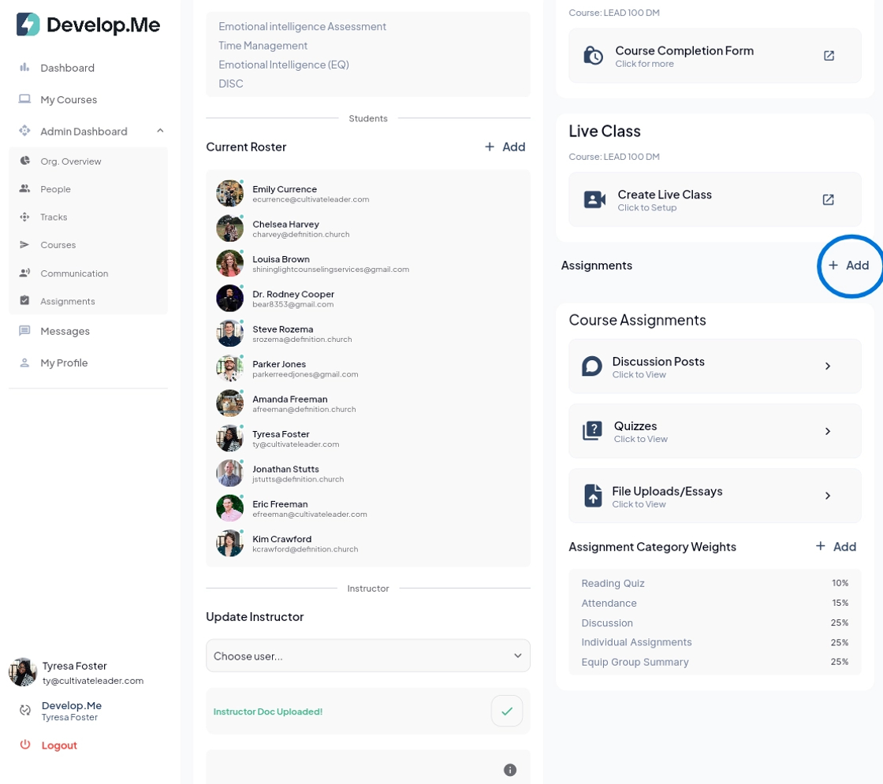The image size is (883, 784).
Task: Open Dashboard from the sidebar
Action: tap(67, 68)
